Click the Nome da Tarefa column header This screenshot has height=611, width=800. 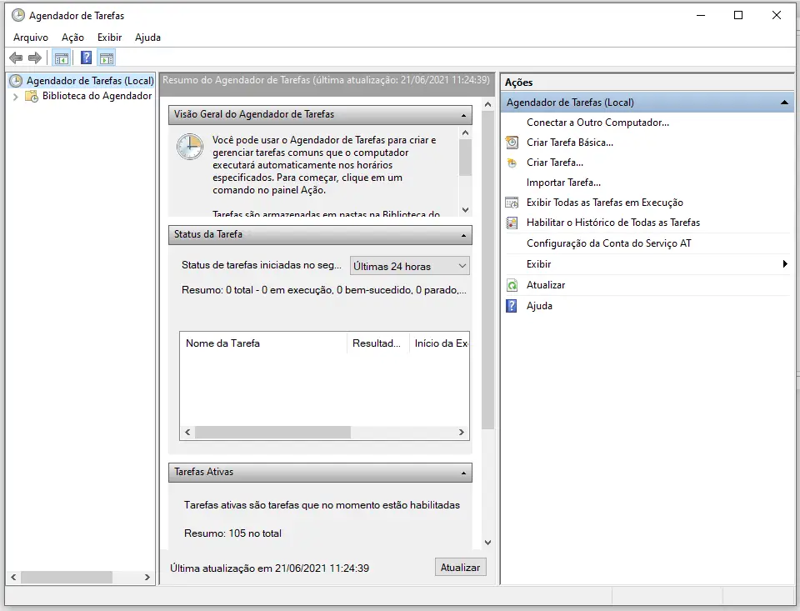coord(222,343)
